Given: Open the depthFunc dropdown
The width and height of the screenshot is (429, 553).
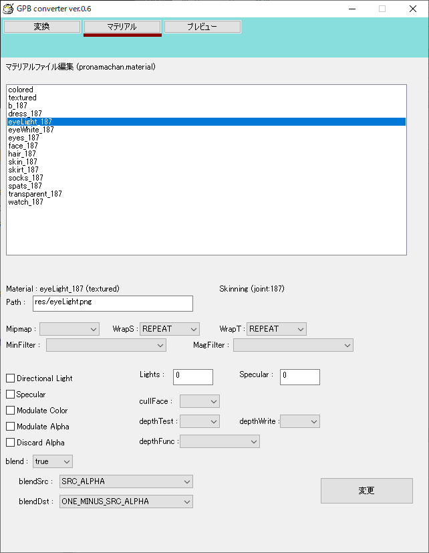Looking at the screenshot, I should coord(219,441).
